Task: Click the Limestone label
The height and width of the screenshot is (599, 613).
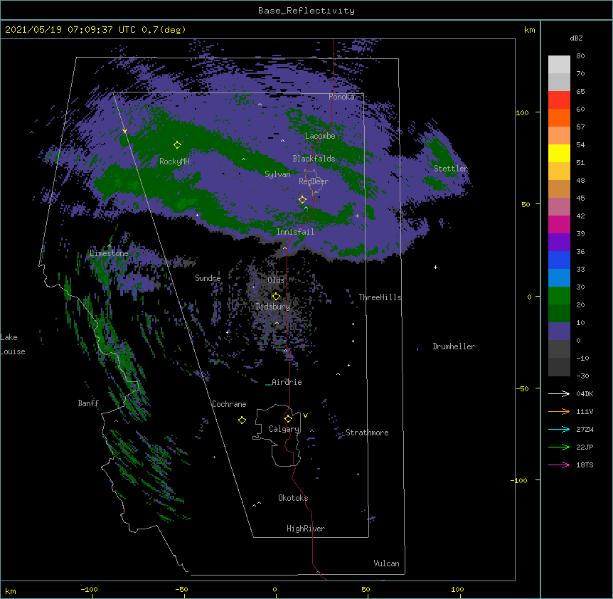Action: (x=109, y=253)
